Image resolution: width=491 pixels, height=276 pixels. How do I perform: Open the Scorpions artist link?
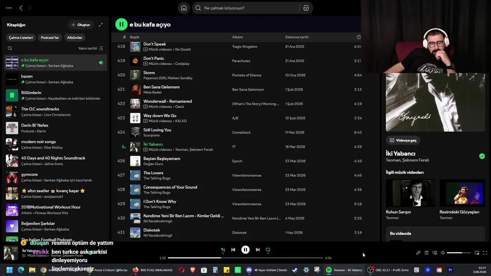click(x=152, y=135)
